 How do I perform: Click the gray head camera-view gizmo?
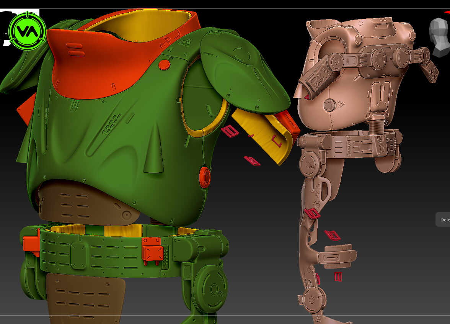[439, 37]
